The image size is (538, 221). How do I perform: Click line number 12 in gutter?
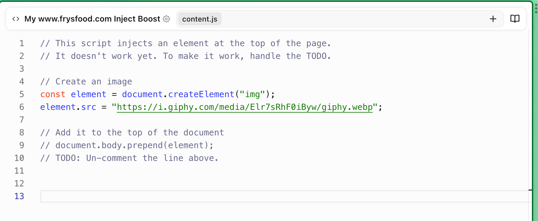19,184
